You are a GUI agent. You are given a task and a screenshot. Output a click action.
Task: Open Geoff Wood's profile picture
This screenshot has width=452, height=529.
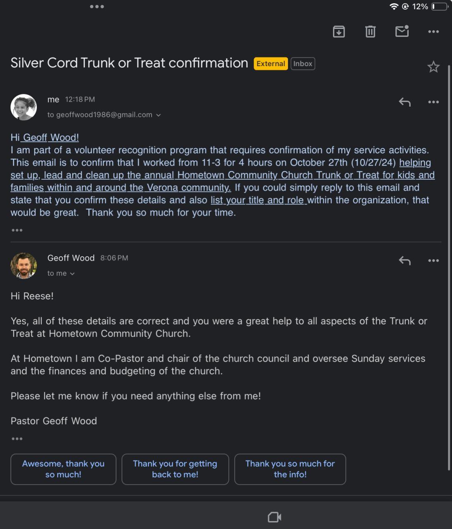click(x=24, y=266)
